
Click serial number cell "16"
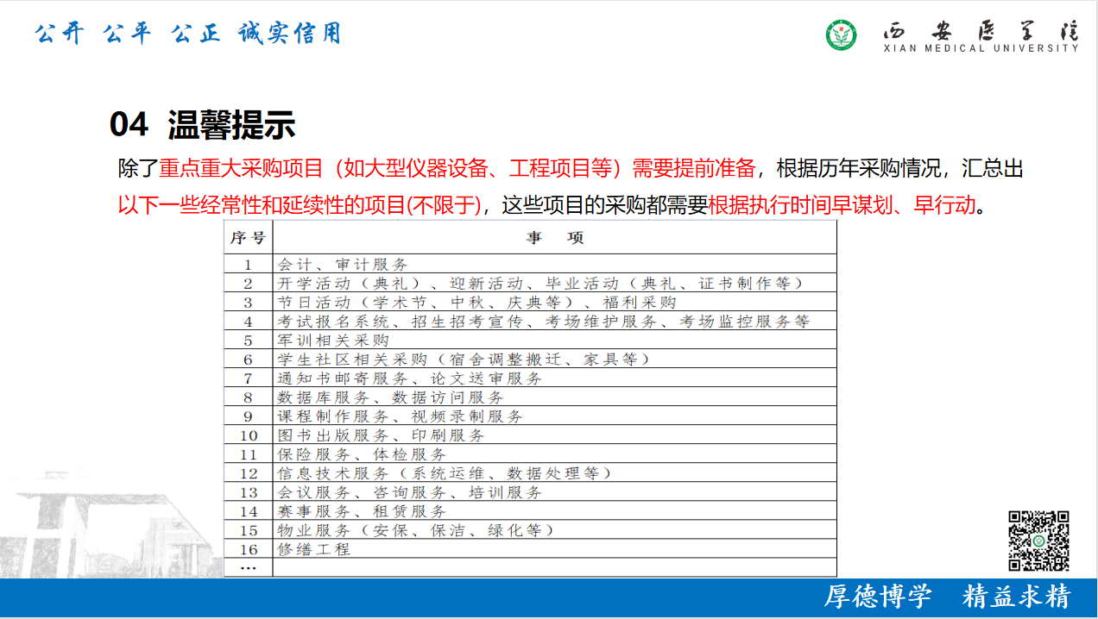click(249, 549)
